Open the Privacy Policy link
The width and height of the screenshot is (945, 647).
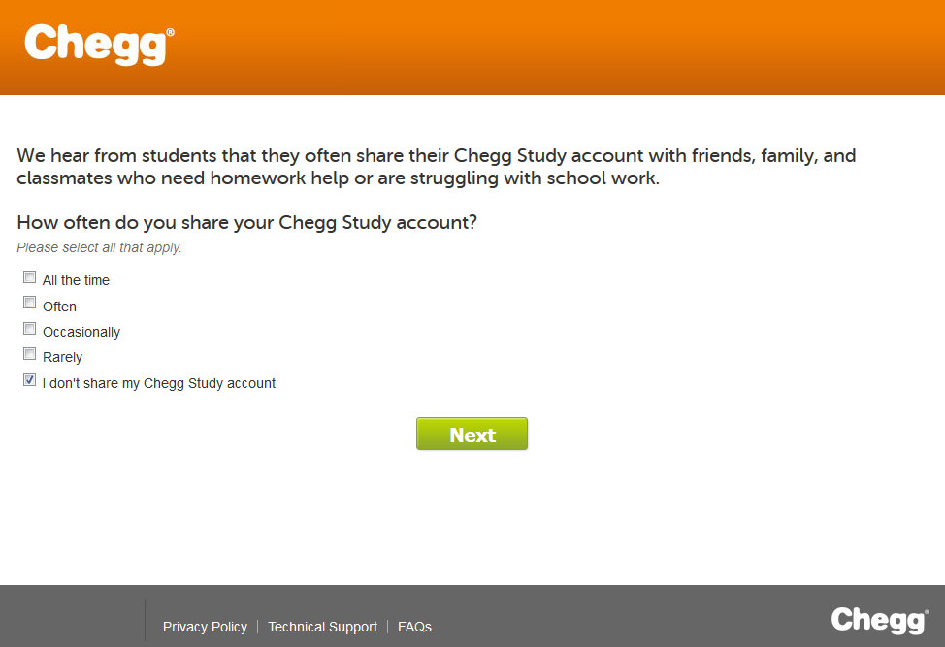coord(205,627)
